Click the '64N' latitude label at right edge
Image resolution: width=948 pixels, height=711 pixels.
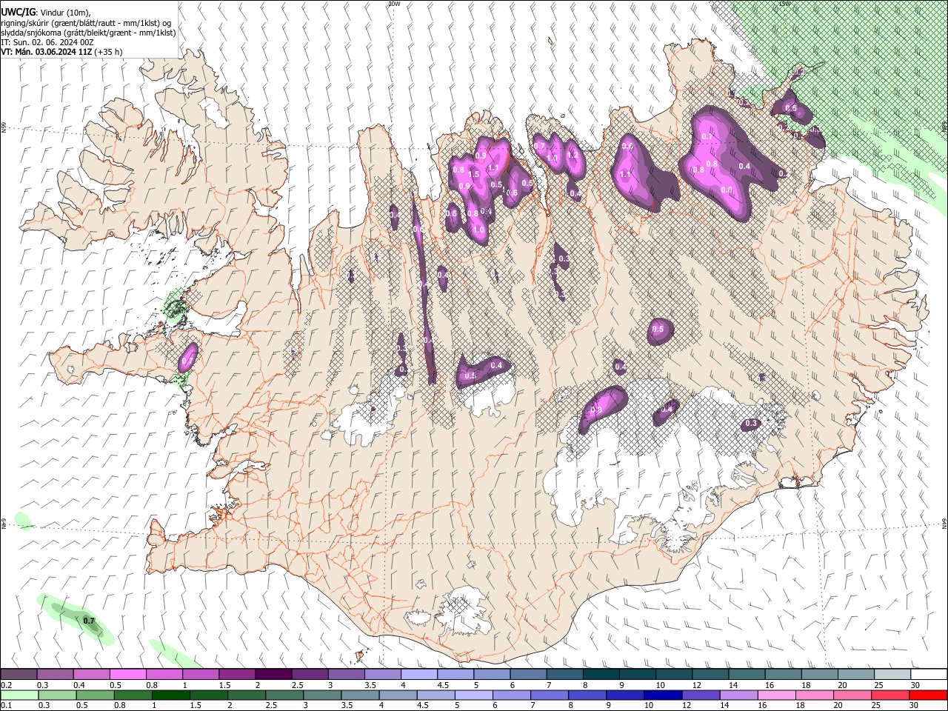tap(944, 524)
